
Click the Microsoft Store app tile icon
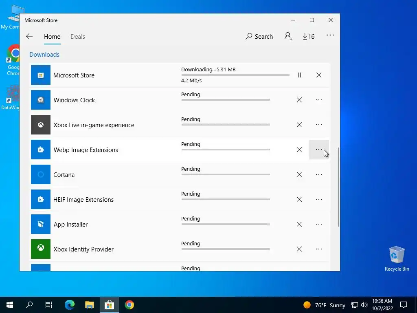pos(41,75)
